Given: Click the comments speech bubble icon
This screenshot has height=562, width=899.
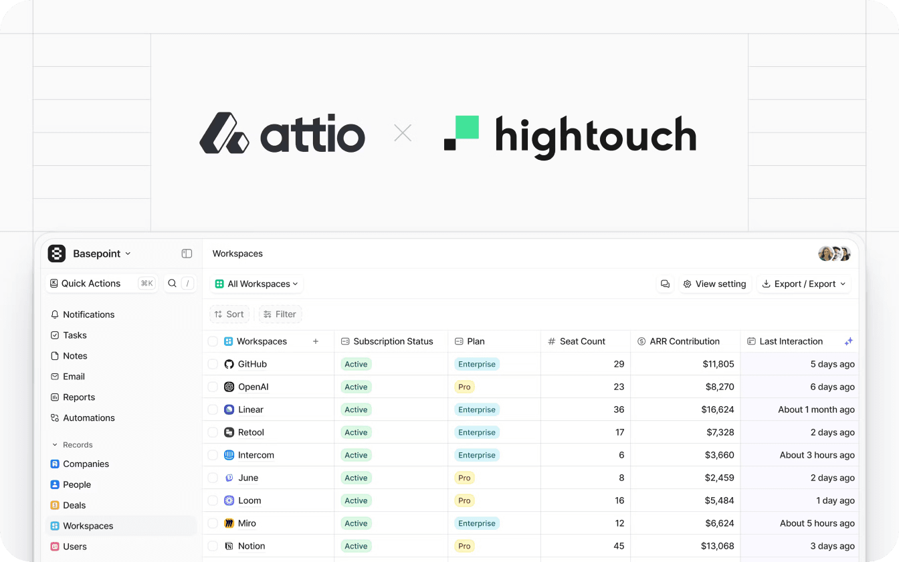Looking at the screenshot, I should [x=665, y=284].
